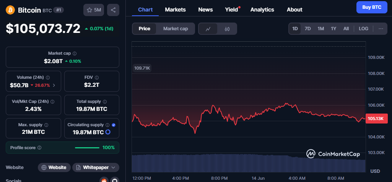The width and height of the screenshot is (392, 182).
Task: Click the 0.07% (1d) change indicator
Action: [x=99, y=29]
